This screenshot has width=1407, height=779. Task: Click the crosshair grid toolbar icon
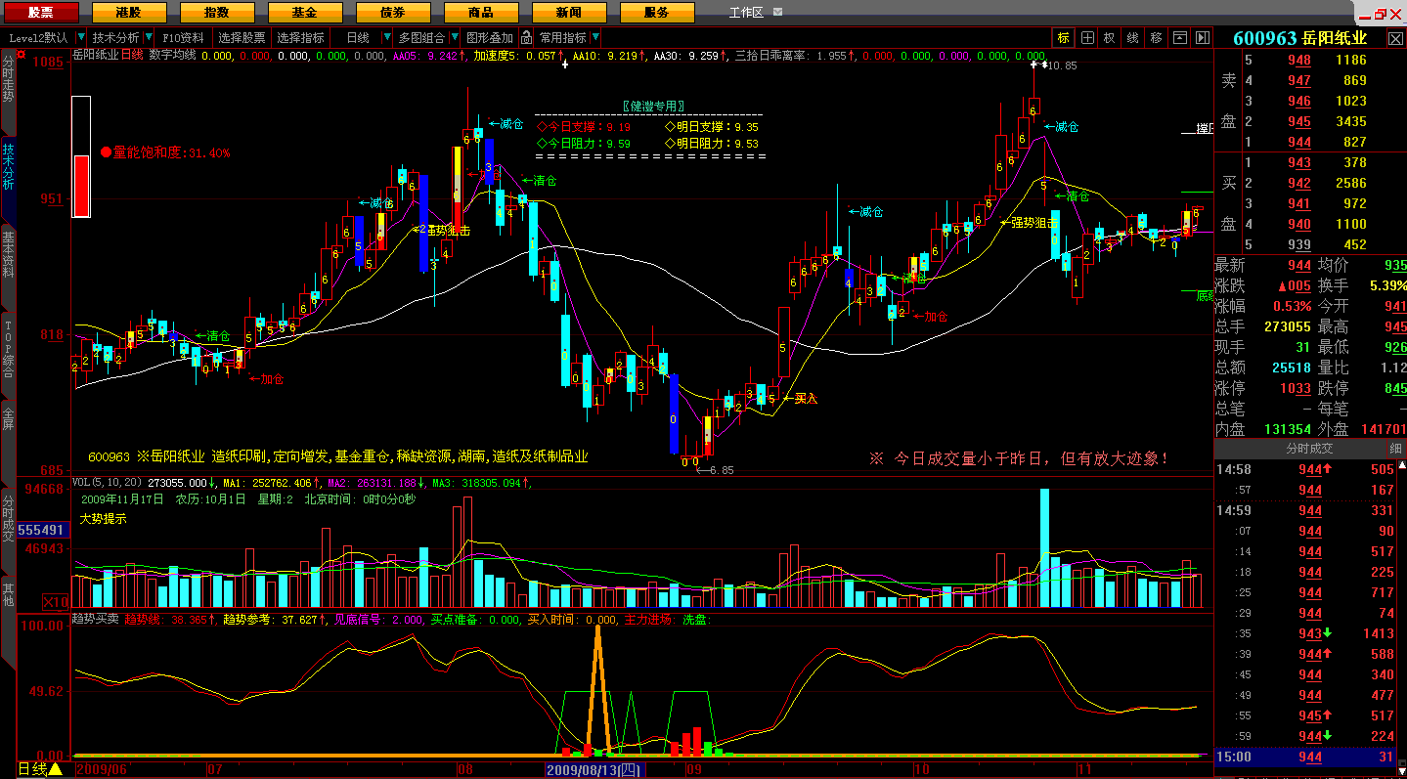tap(1087, 38)
